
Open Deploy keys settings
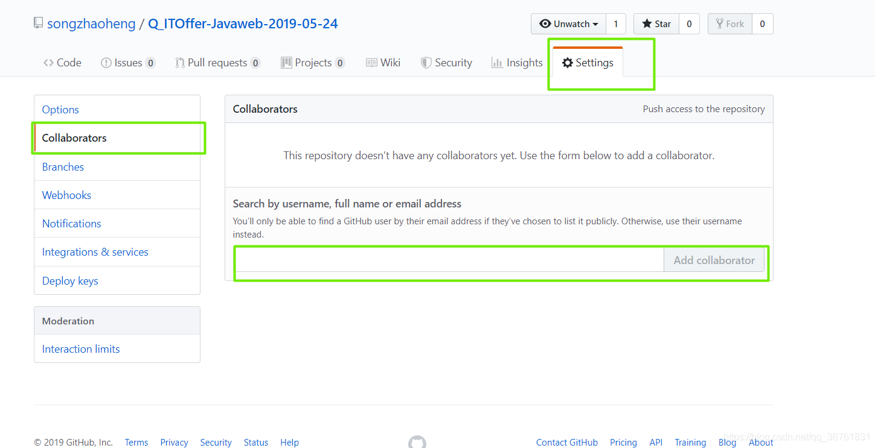click(x=117, y=281)
